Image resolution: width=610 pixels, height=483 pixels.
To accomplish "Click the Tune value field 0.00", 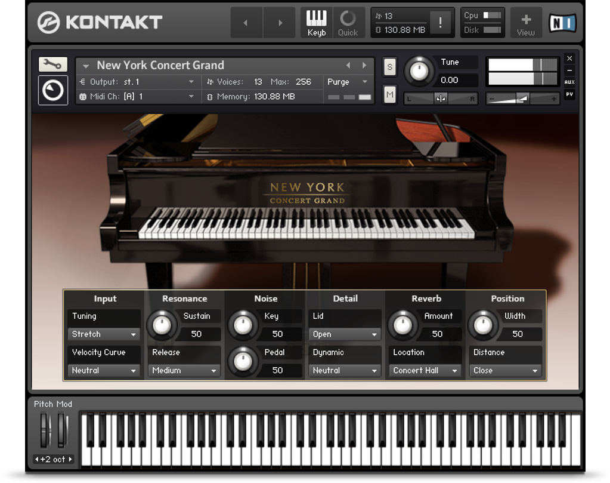I will point(457,80).
